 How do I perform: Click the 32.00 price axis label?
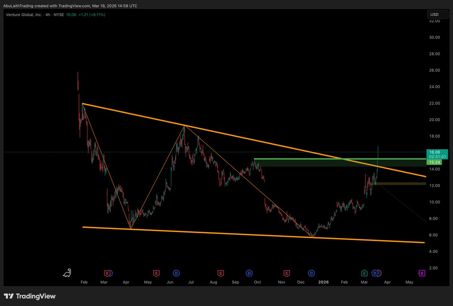pyautogui.click(x=435, y=21)
